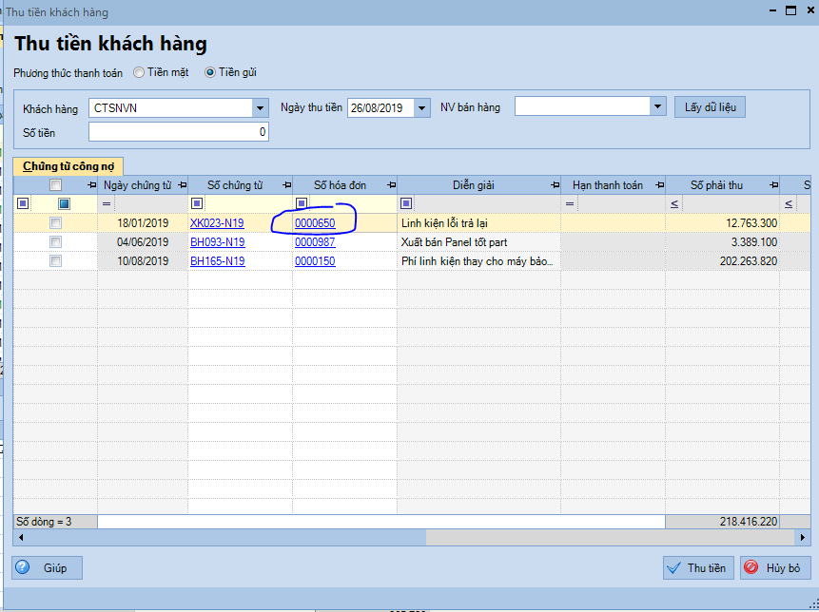Image resolution: width=819 pixels, height=612 pixels.
Task: Open the ≤ filter operator under Số phải thu
Action: [674, 203]
